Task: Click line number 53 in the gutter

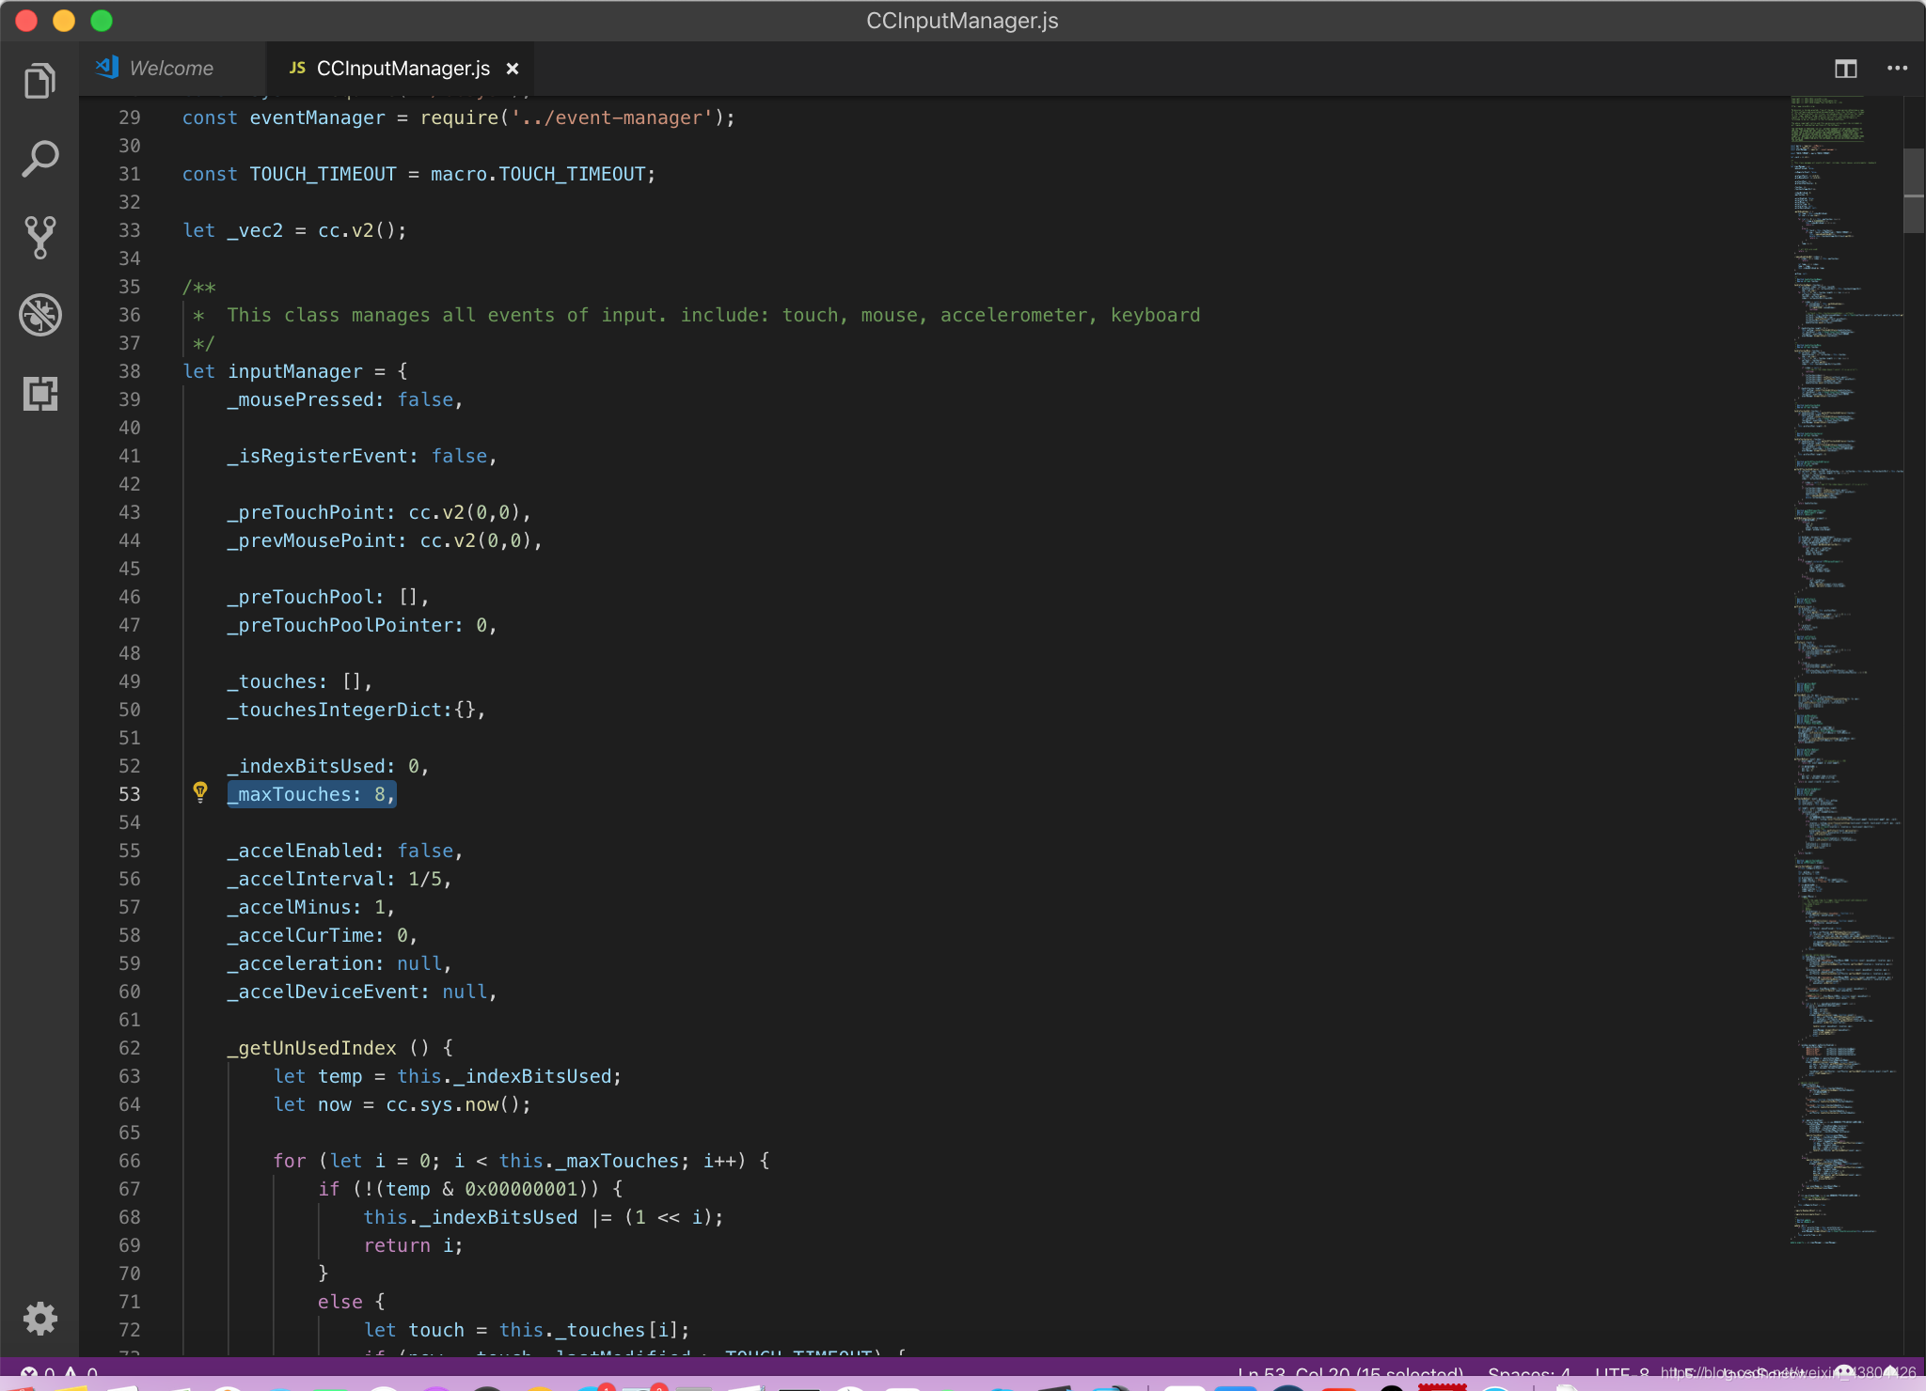Action: 129,794
